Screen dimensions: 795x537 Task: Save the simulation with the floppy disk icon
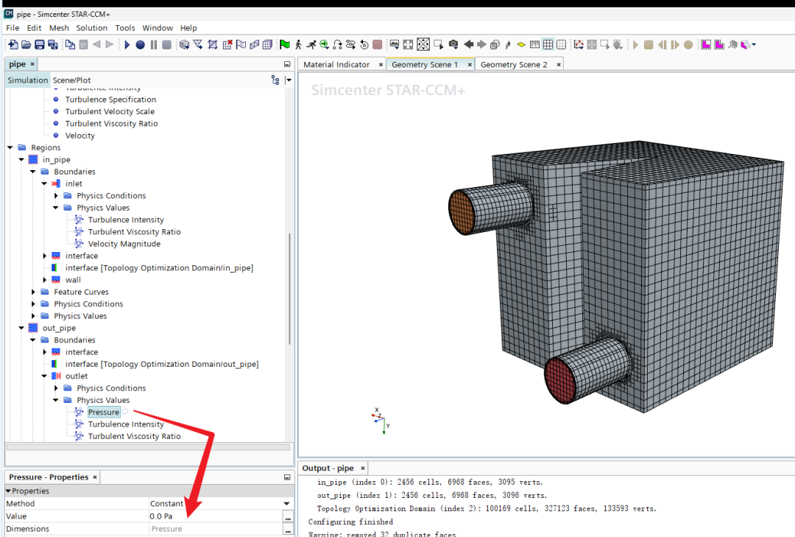40,45
